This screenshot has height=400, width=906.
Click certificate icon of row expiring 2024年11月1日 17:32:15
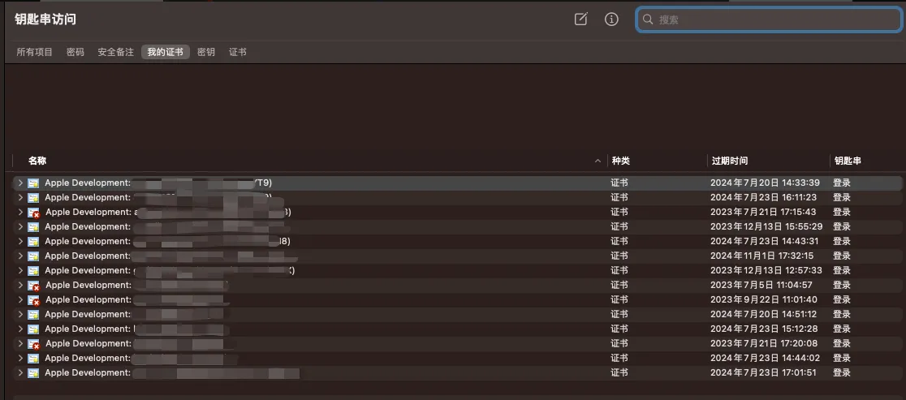33,256
